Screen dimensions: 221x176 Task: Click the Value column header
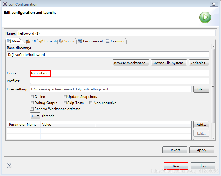point(68,124)
